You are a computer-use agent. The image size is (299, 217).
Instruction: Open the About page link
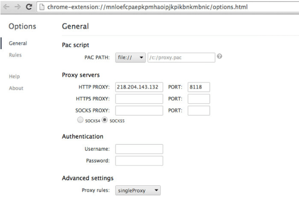16,88
